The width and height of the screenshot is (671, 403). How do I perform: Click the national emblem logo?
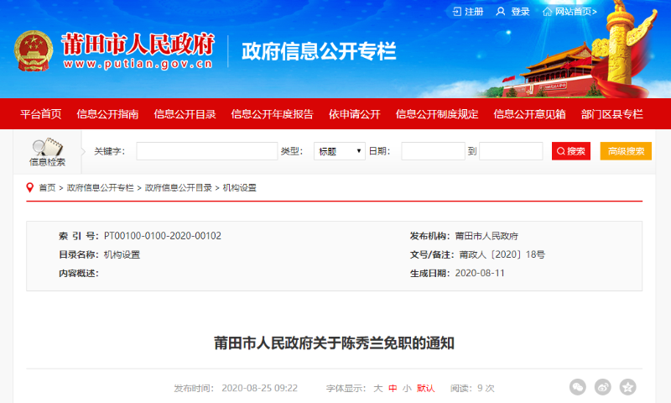tap(33, 50)
